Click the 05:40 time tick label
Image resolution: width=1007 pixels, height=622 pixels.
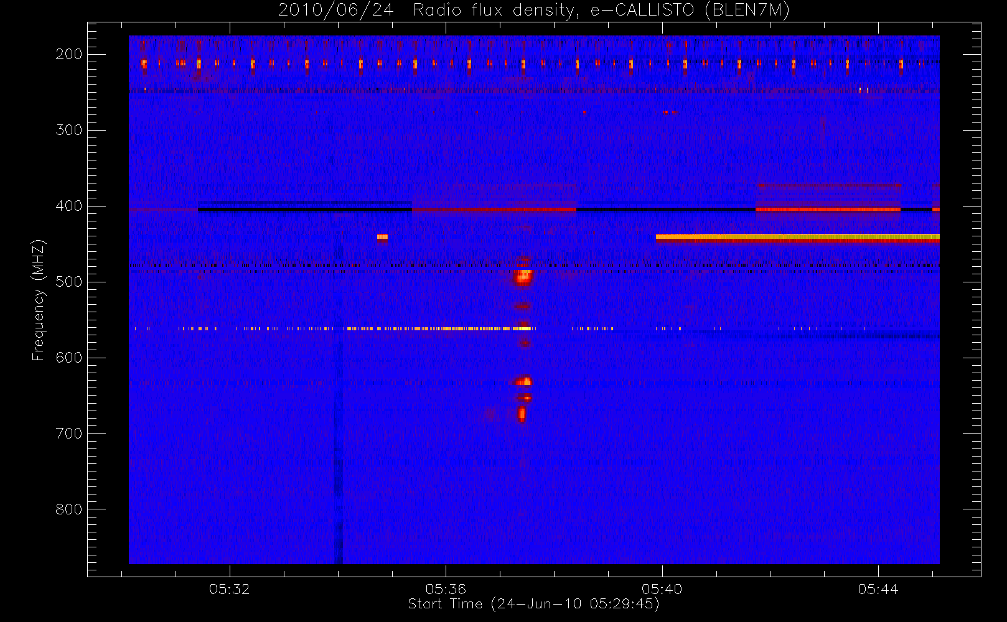click(662, 589)
